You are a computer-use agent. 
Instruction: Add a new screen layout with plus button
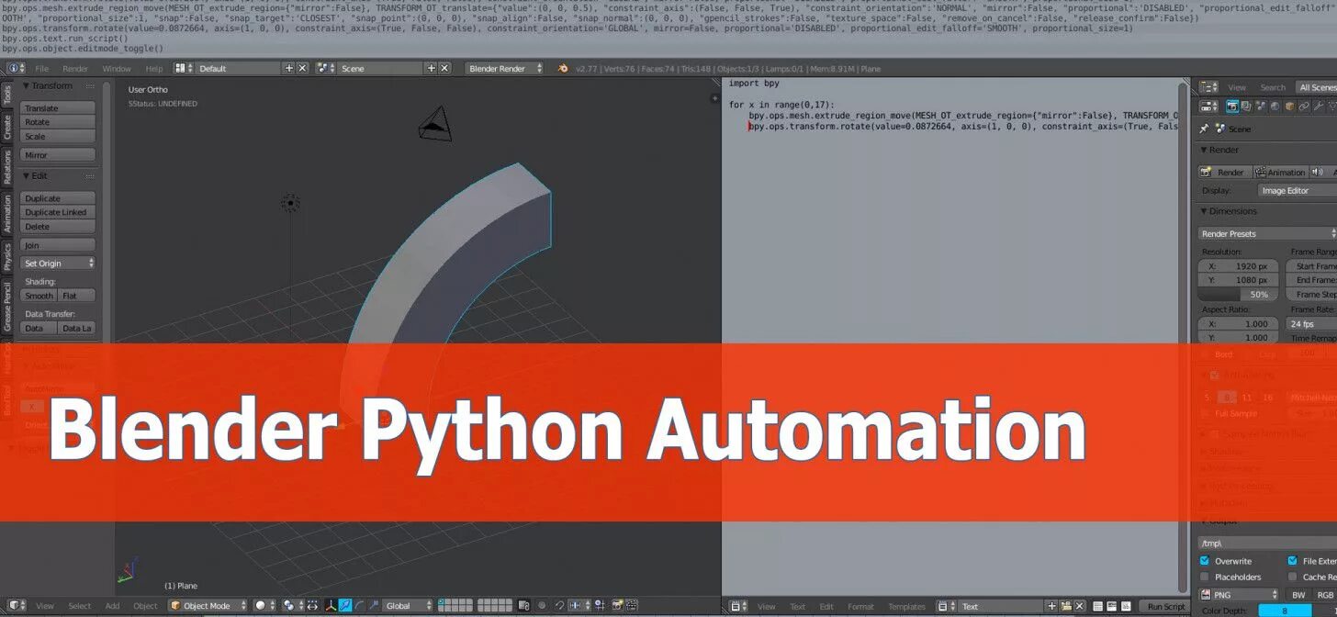pyautogui.click(x=289, y=68)
